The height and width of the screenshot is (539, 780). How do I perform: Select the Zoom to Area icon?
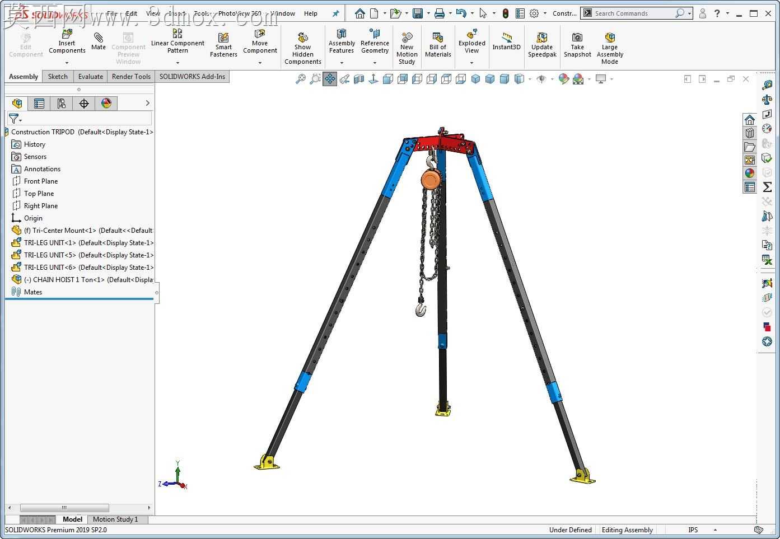pos(315,79)
